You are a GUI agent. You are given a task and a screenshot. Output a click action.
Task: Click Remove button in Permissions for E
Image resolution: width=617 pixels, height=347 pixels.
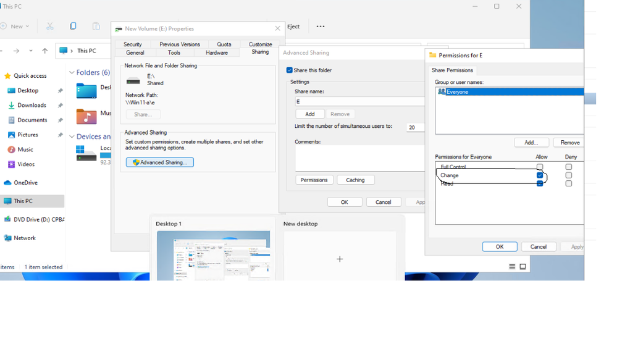point(569,143)
